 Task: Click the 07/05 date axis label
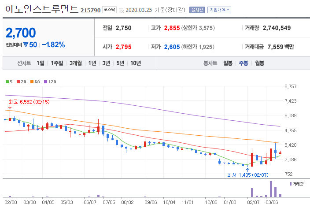pyautogui.click(x=109, y=202)
